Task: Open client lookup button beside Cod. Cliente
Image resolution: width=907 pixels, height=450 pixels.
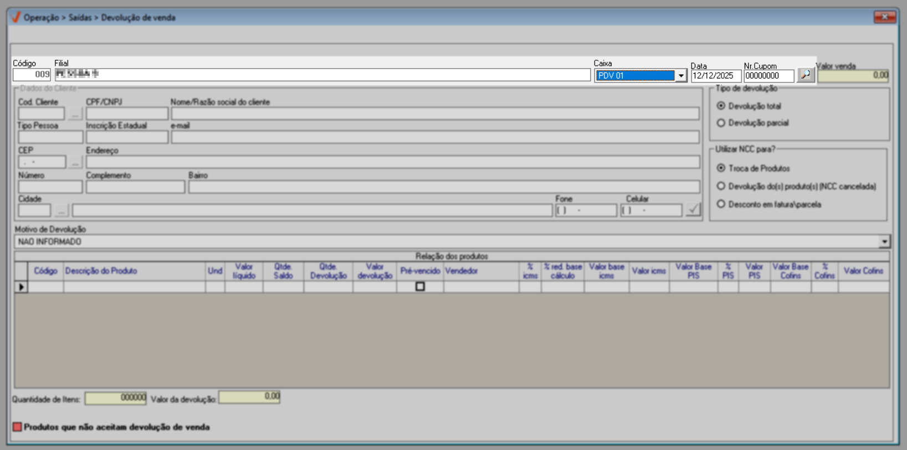Action: pyautogui.click(x=75, y=114)
